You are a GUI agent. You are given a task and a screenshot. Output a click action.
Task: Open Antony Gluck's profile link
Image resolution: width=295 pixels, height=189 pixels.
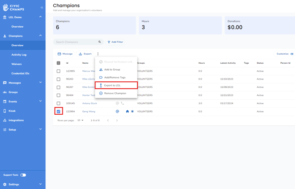(x=89, y=103)
